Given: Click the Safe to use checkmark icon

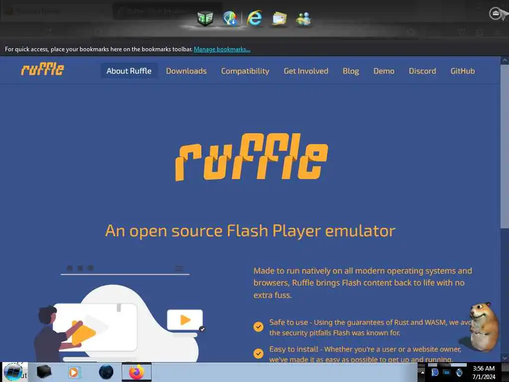Looking at the screenshot, I should 258,326.
